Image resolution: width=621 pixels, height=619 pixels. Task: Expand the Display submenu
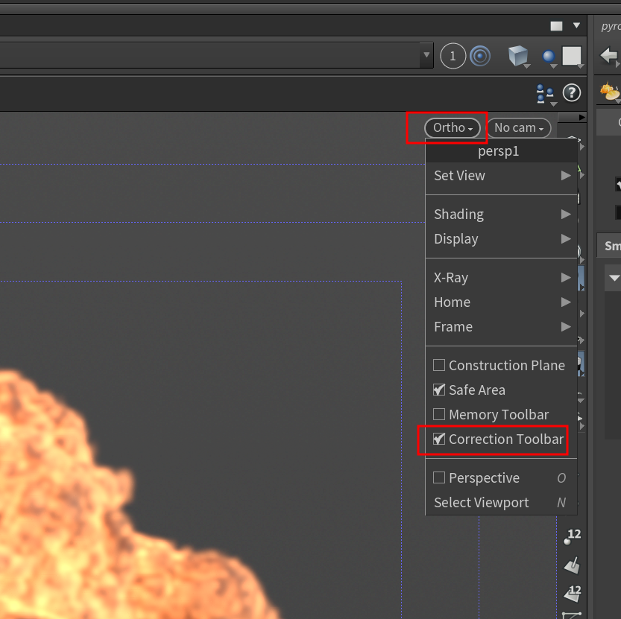coord(501,238)
